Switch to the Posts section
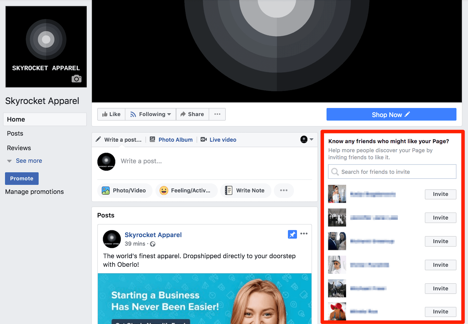The image size is (468, 324). (x=15, y=133)
